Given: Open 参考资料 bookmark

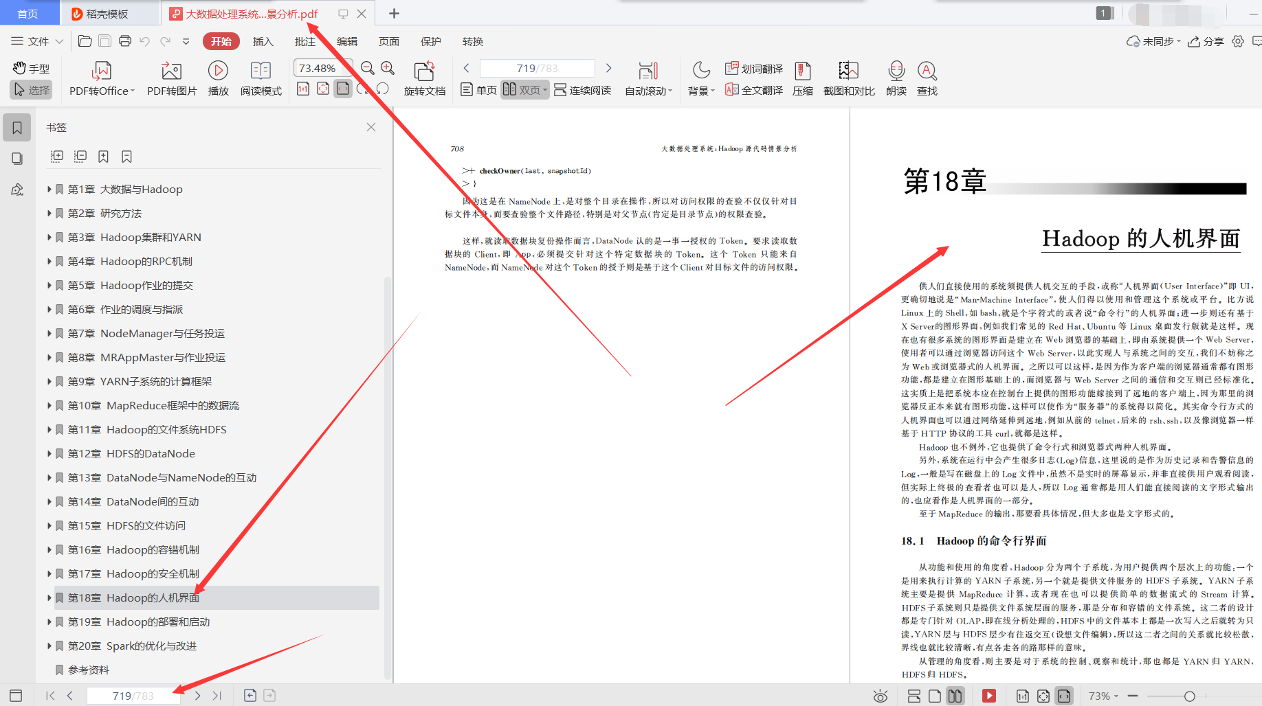Looking at the screenshot, I should (x=89, y=670).
